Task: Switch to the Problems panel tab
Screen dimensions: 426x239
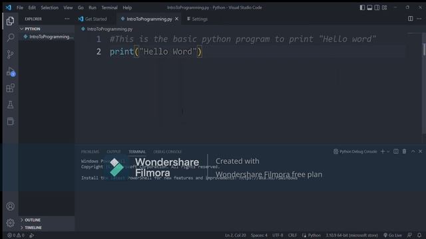Action: pos(91,152)
